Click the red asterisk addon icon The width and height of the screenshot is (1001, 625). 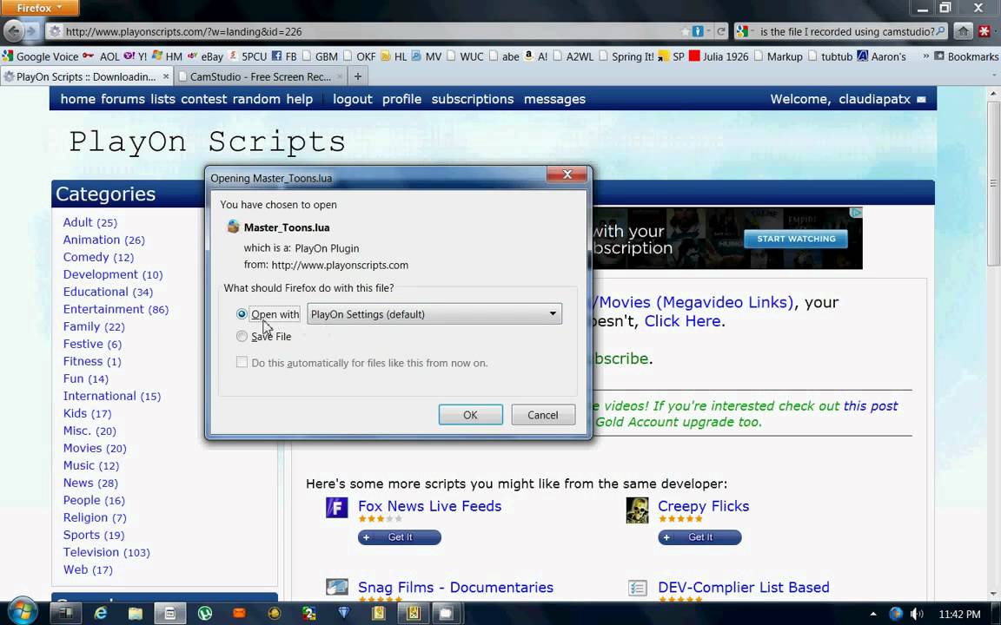[x=984, y=31]
